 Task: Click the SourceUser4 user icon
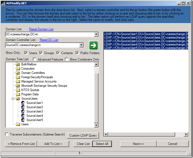(x=23, y=116)
